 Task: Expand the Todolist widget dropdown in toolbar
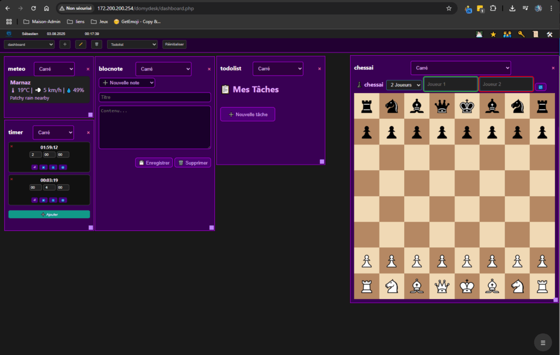(x=132, y=44)
